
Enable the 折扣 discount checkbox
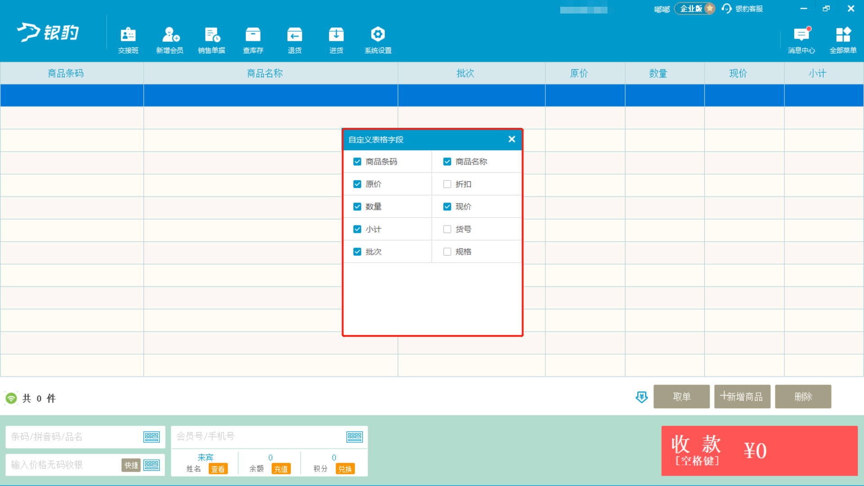tap(447, 184)
